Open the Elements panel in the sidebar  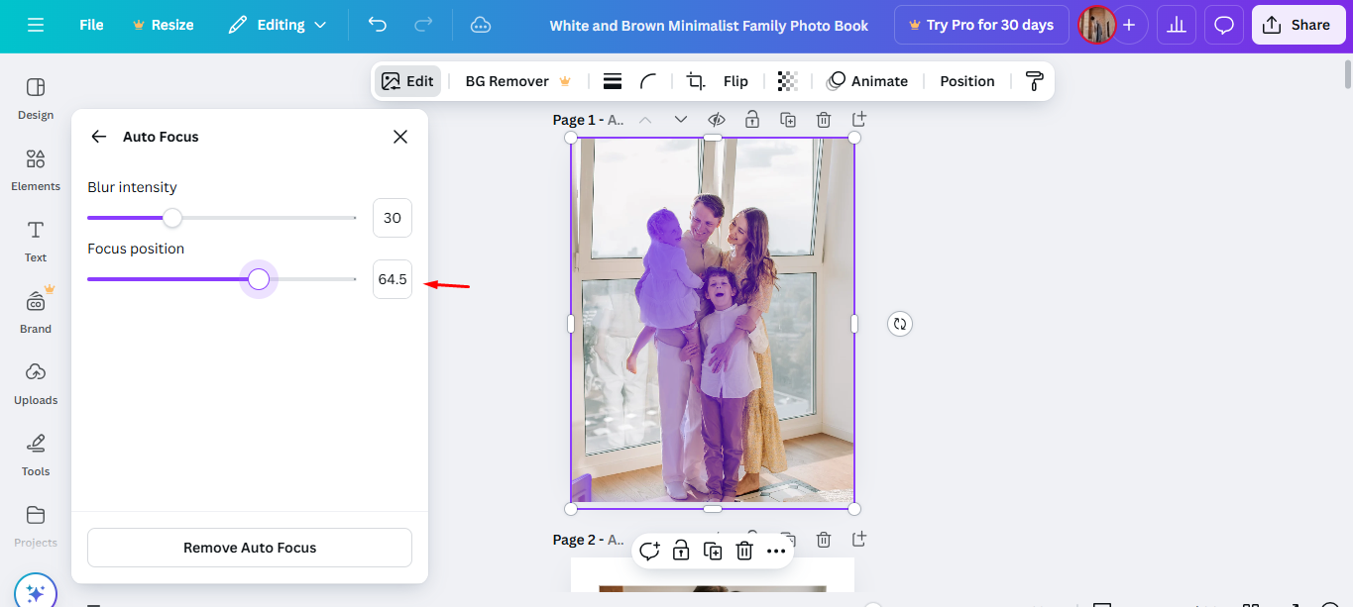click(35, 168)
